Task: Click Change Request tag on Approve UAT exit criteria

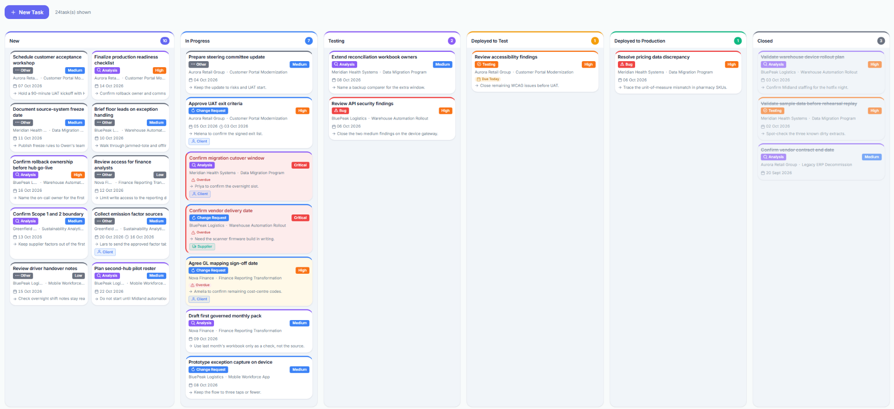Action: click(x=208, y=111)
